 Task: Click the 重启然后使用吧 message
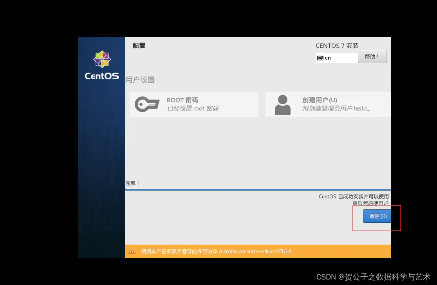(370, 203)
